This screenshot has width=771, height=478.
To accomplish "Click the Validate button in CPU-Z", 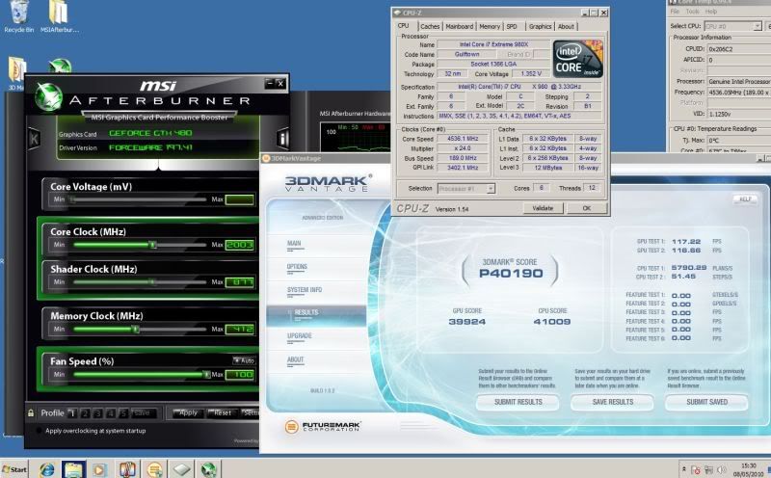I will pos(543,207).
